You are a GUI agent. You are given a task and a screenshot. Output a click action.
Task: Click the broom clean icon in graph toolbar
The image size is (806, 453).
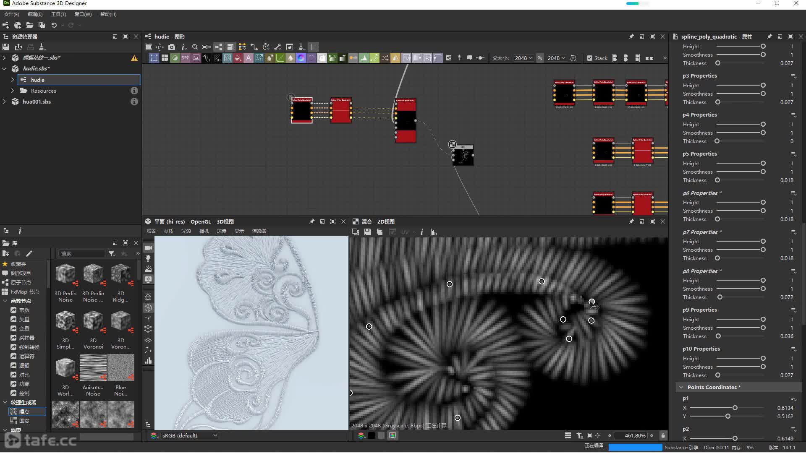pyautogui.click(x=301, y=47)
